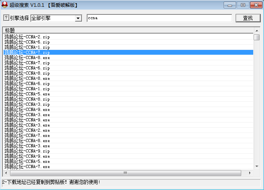Select the 鸿鹄论坛-CCNA-2.zip result row

tap(128, 37)
